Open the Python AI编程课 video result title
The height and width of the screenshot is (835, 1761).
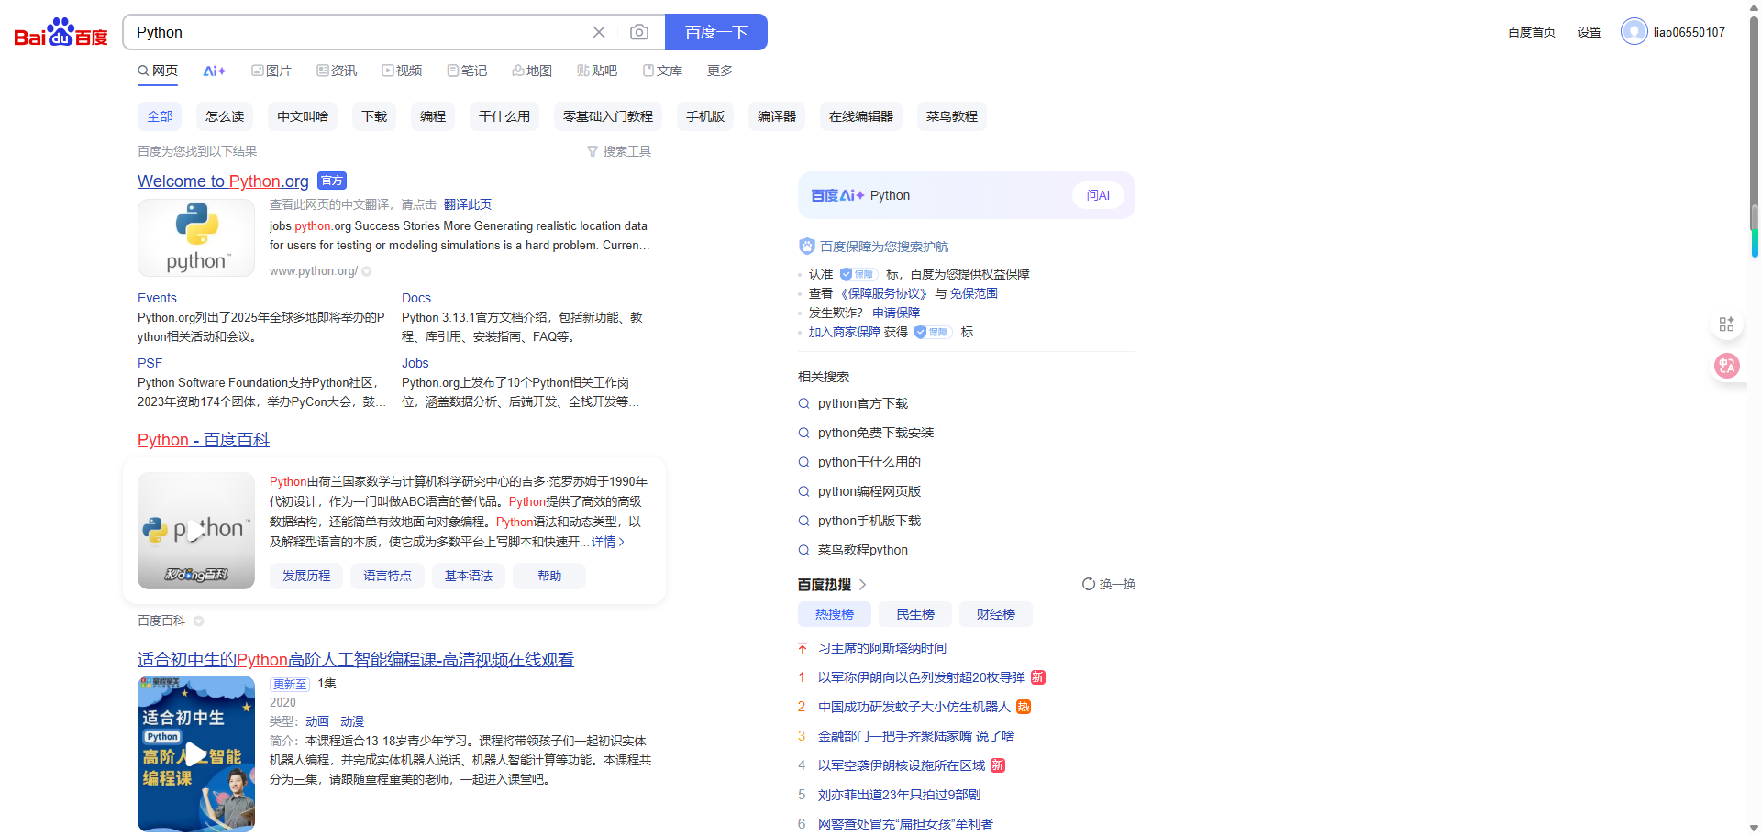click(x=356, y=660)
